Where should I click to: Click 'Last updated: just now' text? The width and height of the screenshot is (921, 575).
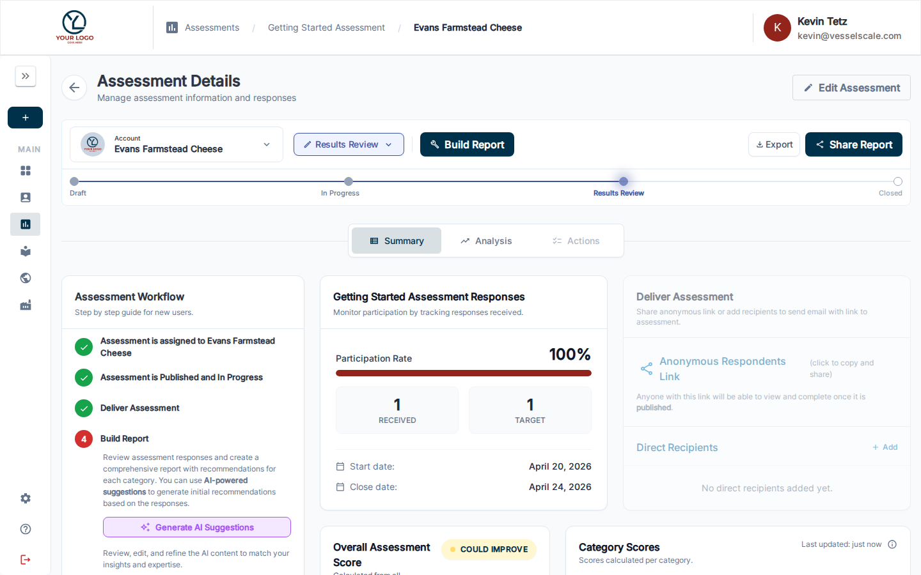(x=842, y=544)
